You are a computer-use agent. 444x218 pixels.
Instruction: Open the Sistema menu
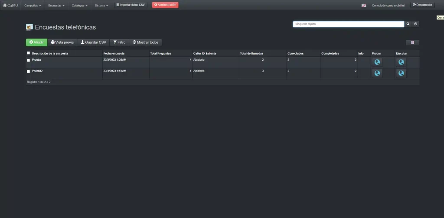101,5
